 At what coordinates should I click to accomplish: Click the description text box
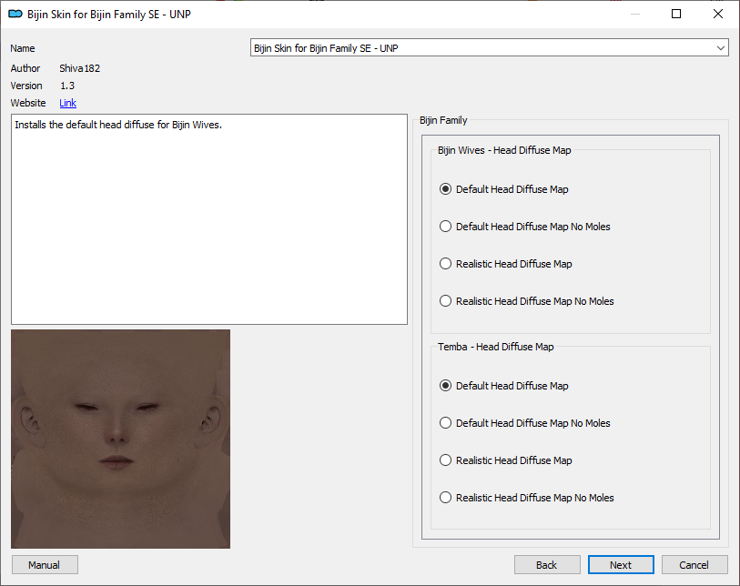point(209,219)
